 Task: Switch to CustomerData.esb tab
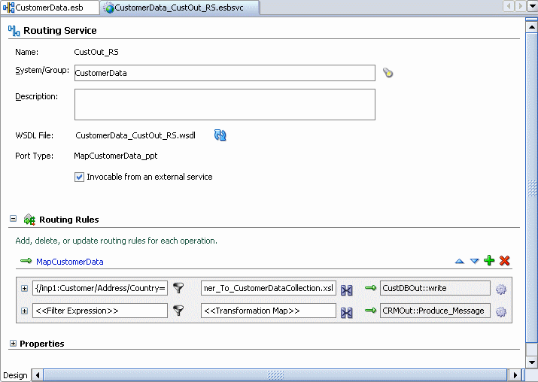coord(50,8)
